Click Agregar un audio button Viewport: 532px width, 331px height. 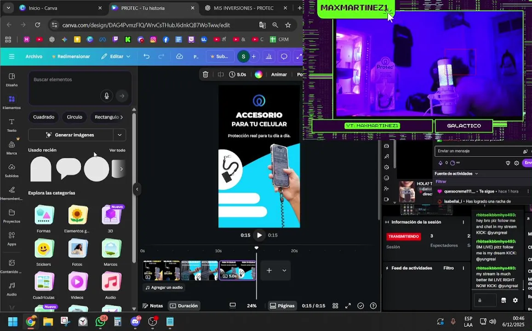click(x=164, y=287)
